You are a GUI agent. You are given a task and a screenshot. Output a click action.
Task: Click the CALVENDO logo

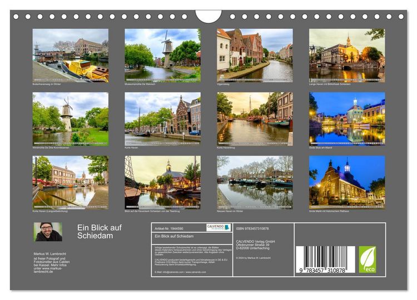click(x=219, y=227)
